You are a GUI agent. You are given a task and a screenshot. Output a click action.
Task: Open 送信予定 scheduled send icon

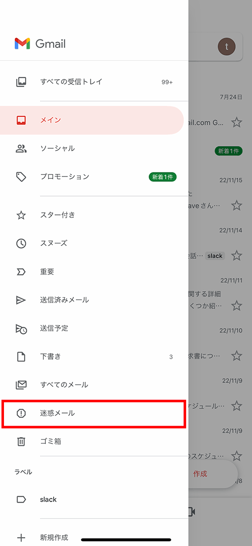(x=21, y=329)
